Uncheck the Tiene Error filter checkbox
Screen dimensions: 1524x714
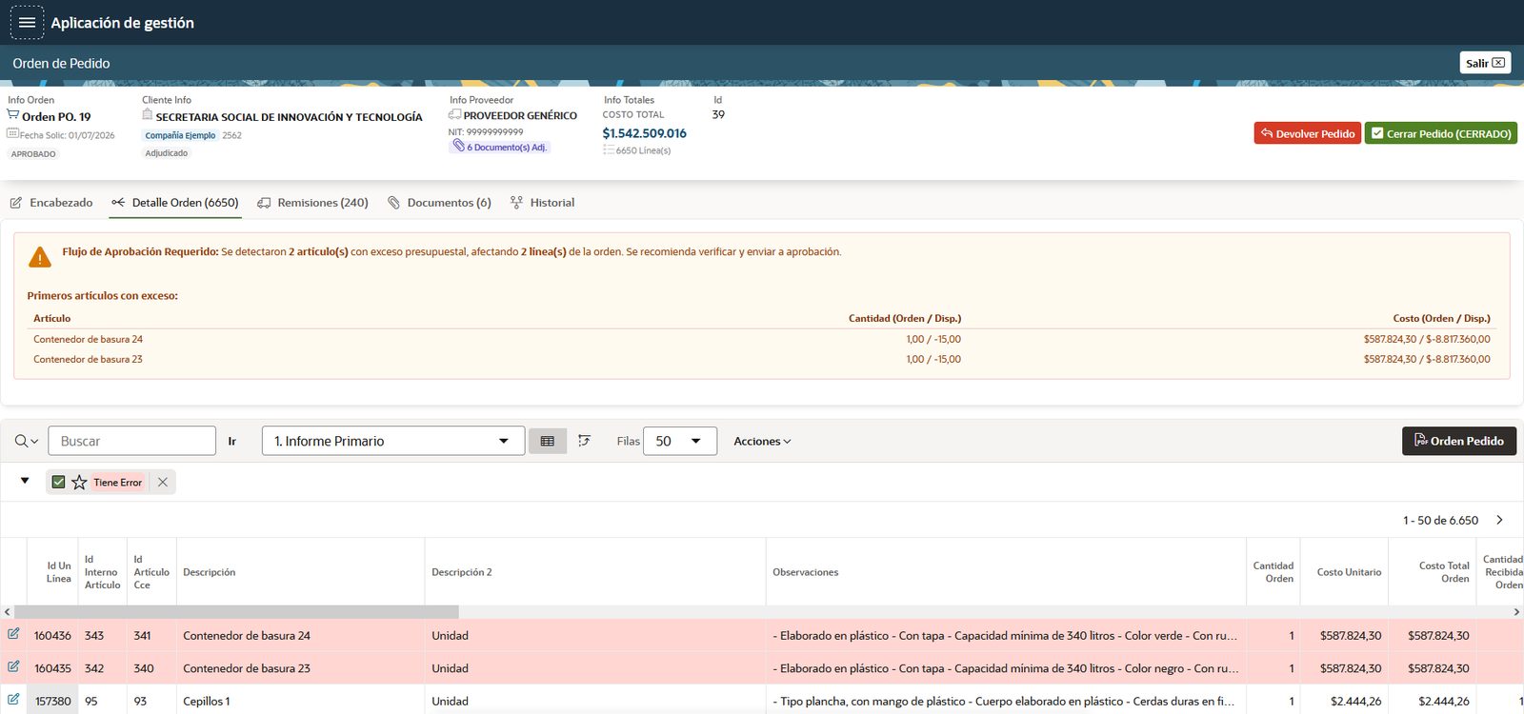(x=58, y=483)
